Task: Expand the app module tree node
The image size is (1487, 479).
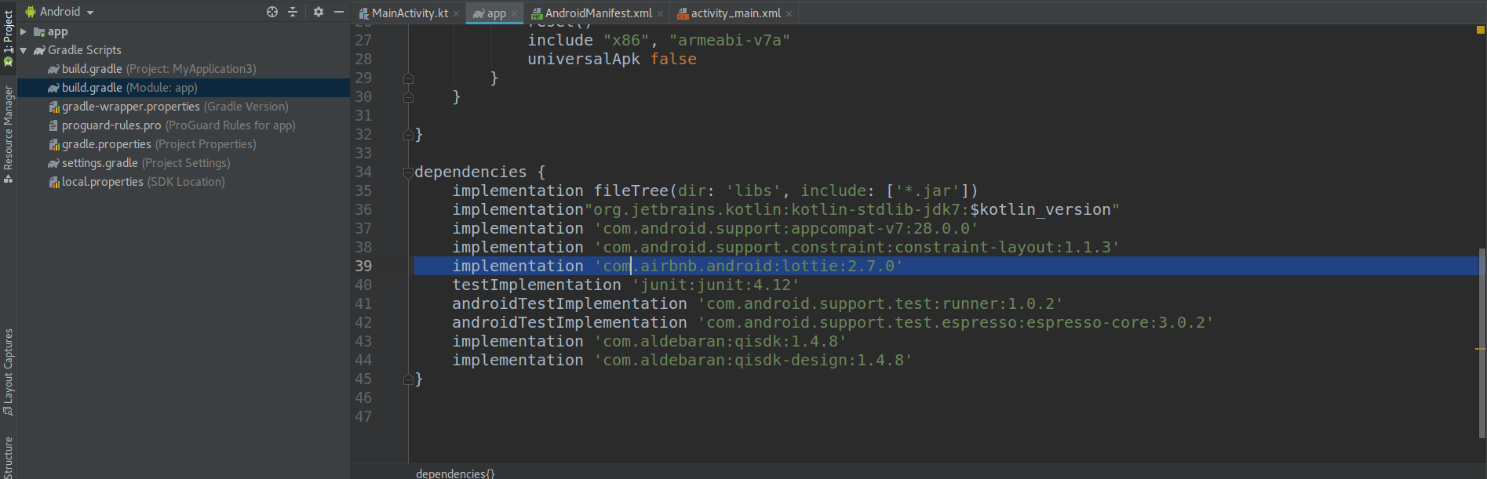Action: coord(24,31)
